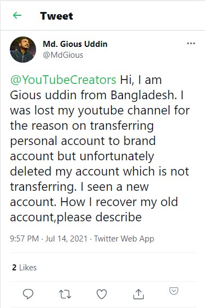Screen dimensions: 205x308
Task: Reply to the tweet via speech bubble icon
Action: click(x=28, y=294)
